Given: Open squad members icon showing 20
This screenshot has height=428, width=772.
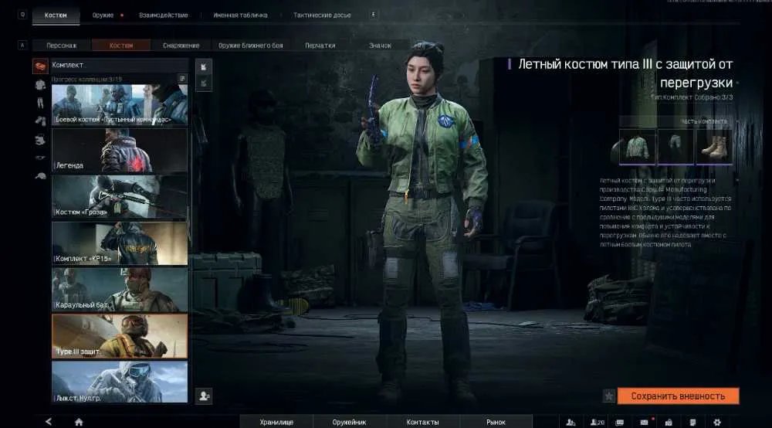Looking at the screenshot, I should pyautogui.click(x=597, y=422).
